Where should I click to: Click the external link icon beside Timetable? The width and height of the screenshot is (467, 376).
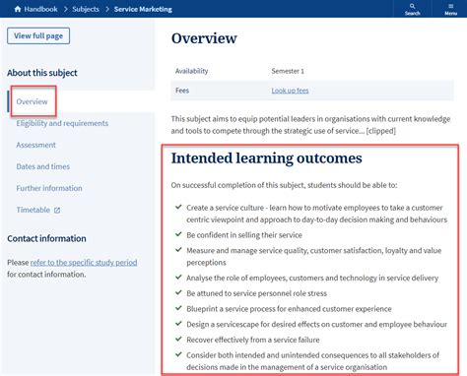(x=57, y=211)
